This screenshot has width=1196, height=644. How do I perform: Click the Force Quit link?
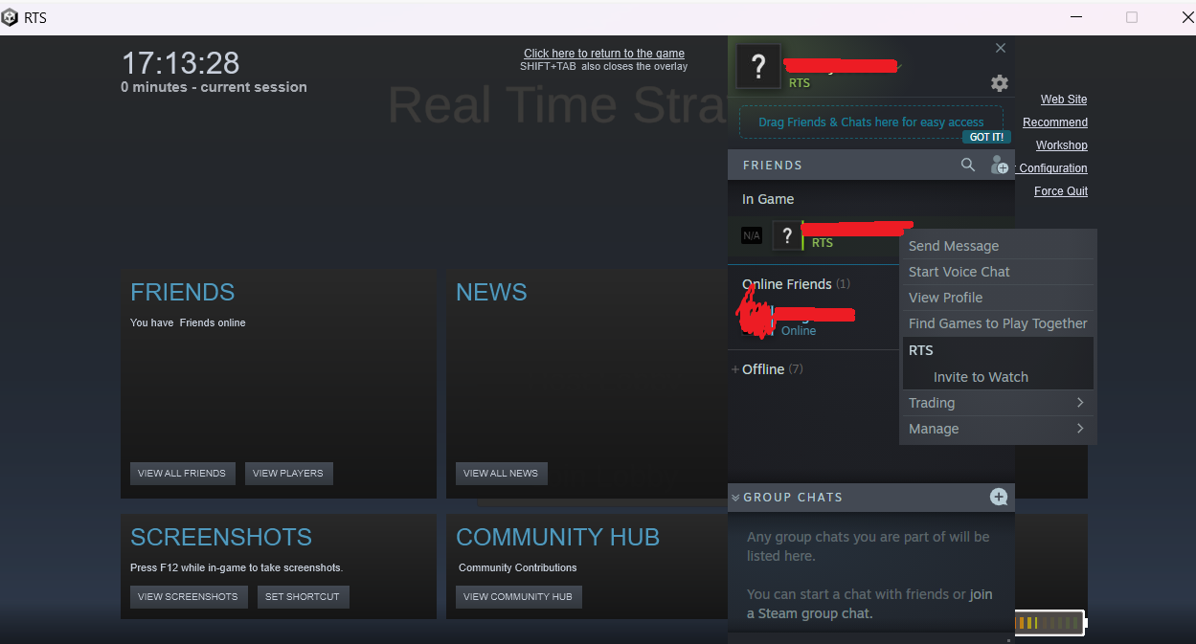1061,191
